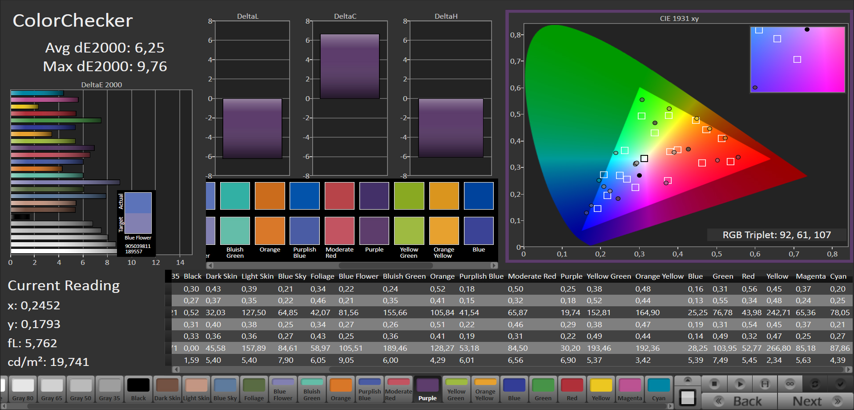Select the Gray 65 patch
This screenshot has width=854, height=410.
pos(52,390)
